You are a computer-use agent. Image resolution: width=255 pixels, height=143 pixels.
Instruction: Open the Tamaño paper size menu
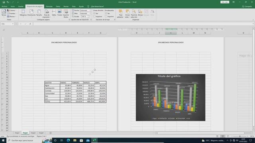(x=39, y=13)
